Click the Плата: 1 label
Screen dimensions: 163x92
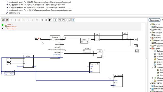coord(10,25)
